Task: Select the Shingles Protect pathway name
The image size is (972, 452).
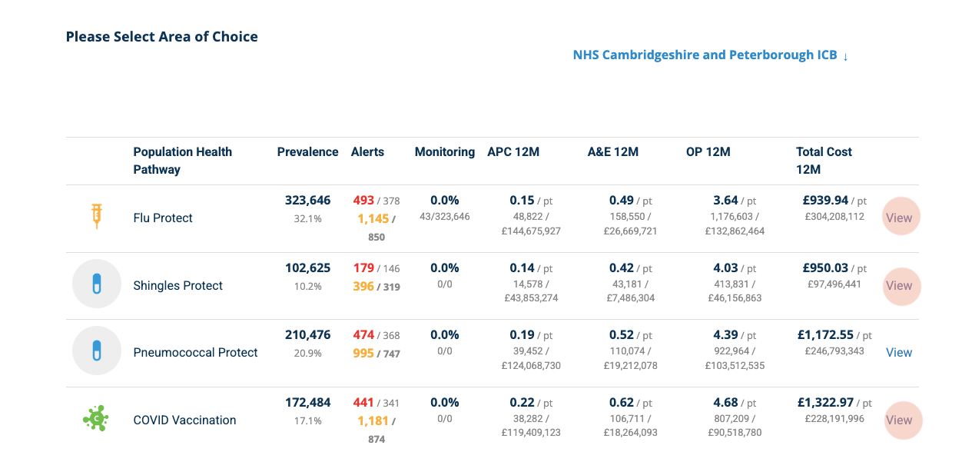Action: click(178, 285)
